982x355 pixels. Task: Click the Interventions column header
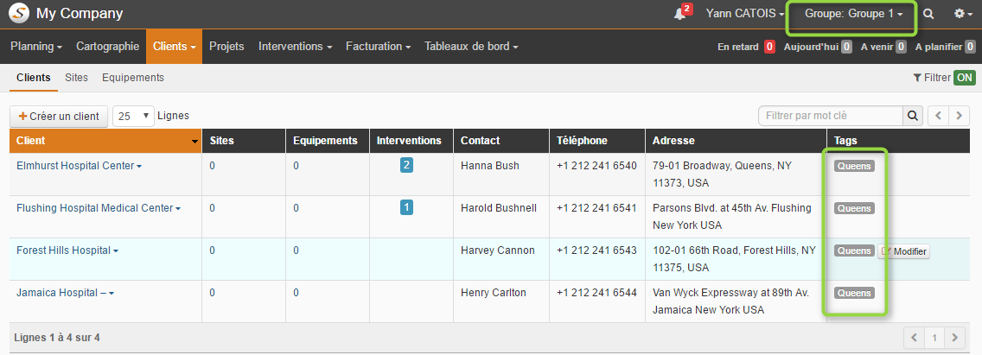point(409,141)
